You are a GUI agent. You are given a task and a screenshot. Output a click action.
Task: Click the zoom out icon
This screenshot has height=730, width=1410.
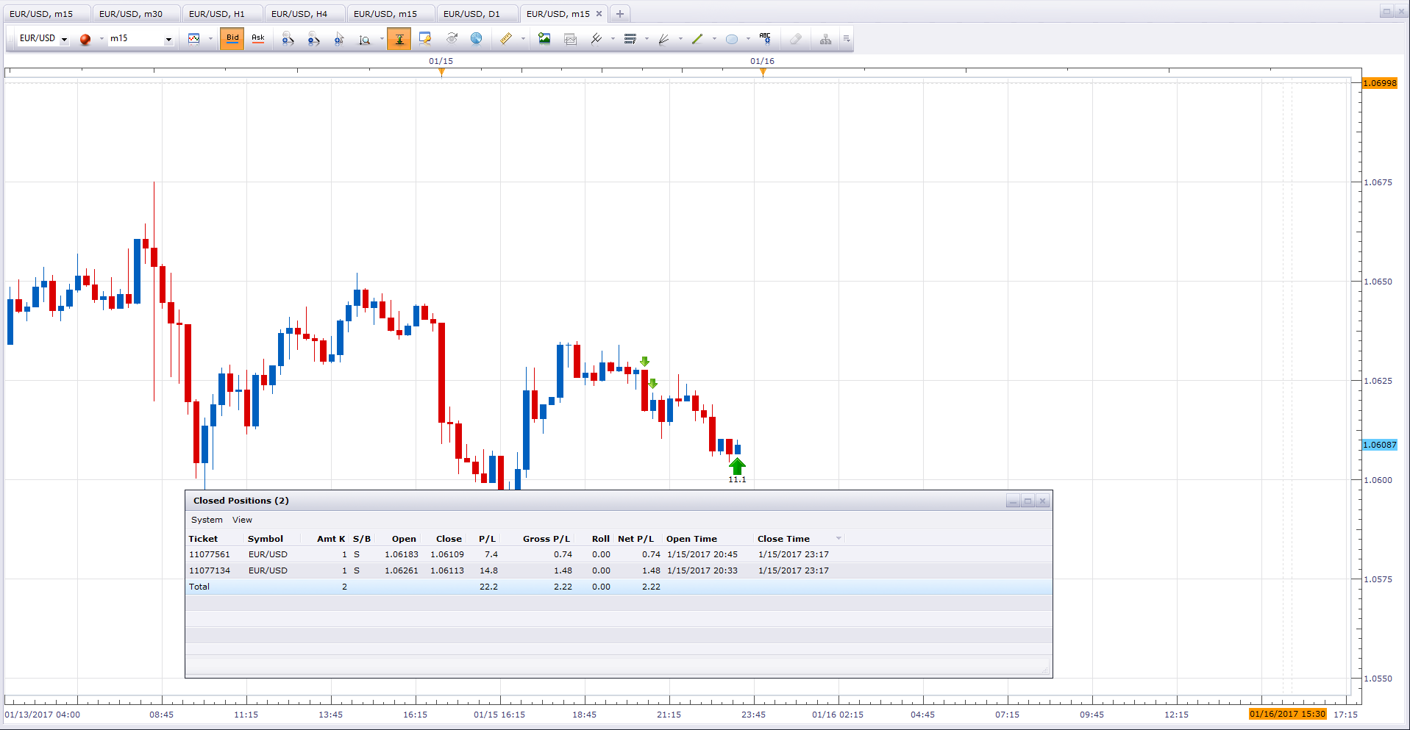click(x=313, y=39)
